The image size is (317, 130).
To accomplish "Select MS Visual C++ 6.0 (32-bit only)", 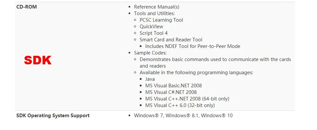I will [180, 105].
